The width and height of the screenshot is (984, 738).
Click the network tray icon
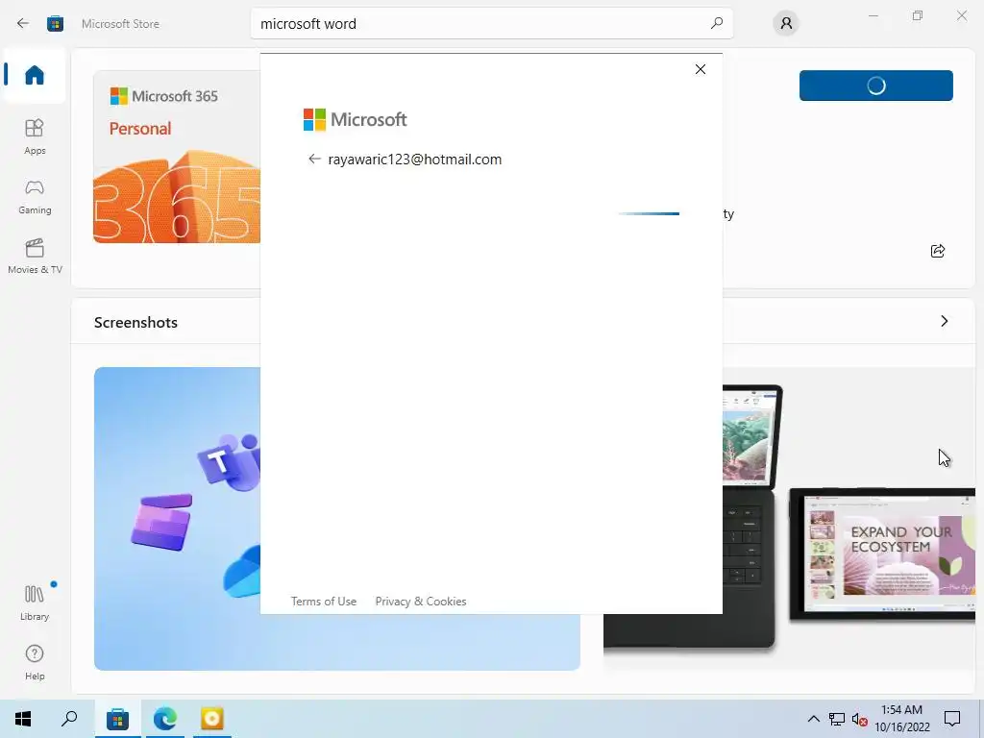point(837,719)
